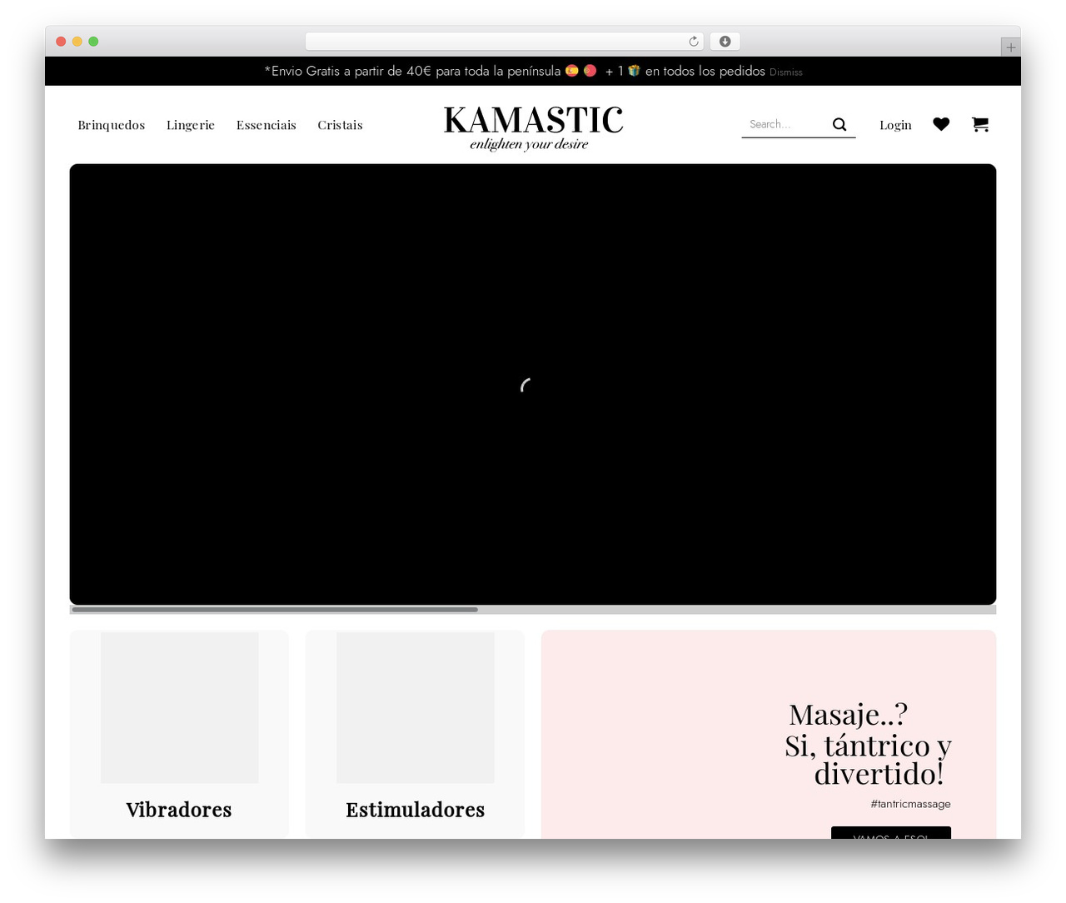The image size is (1066, 903).
Task: Click the search magnifier icon
Action: pos(839,124)
